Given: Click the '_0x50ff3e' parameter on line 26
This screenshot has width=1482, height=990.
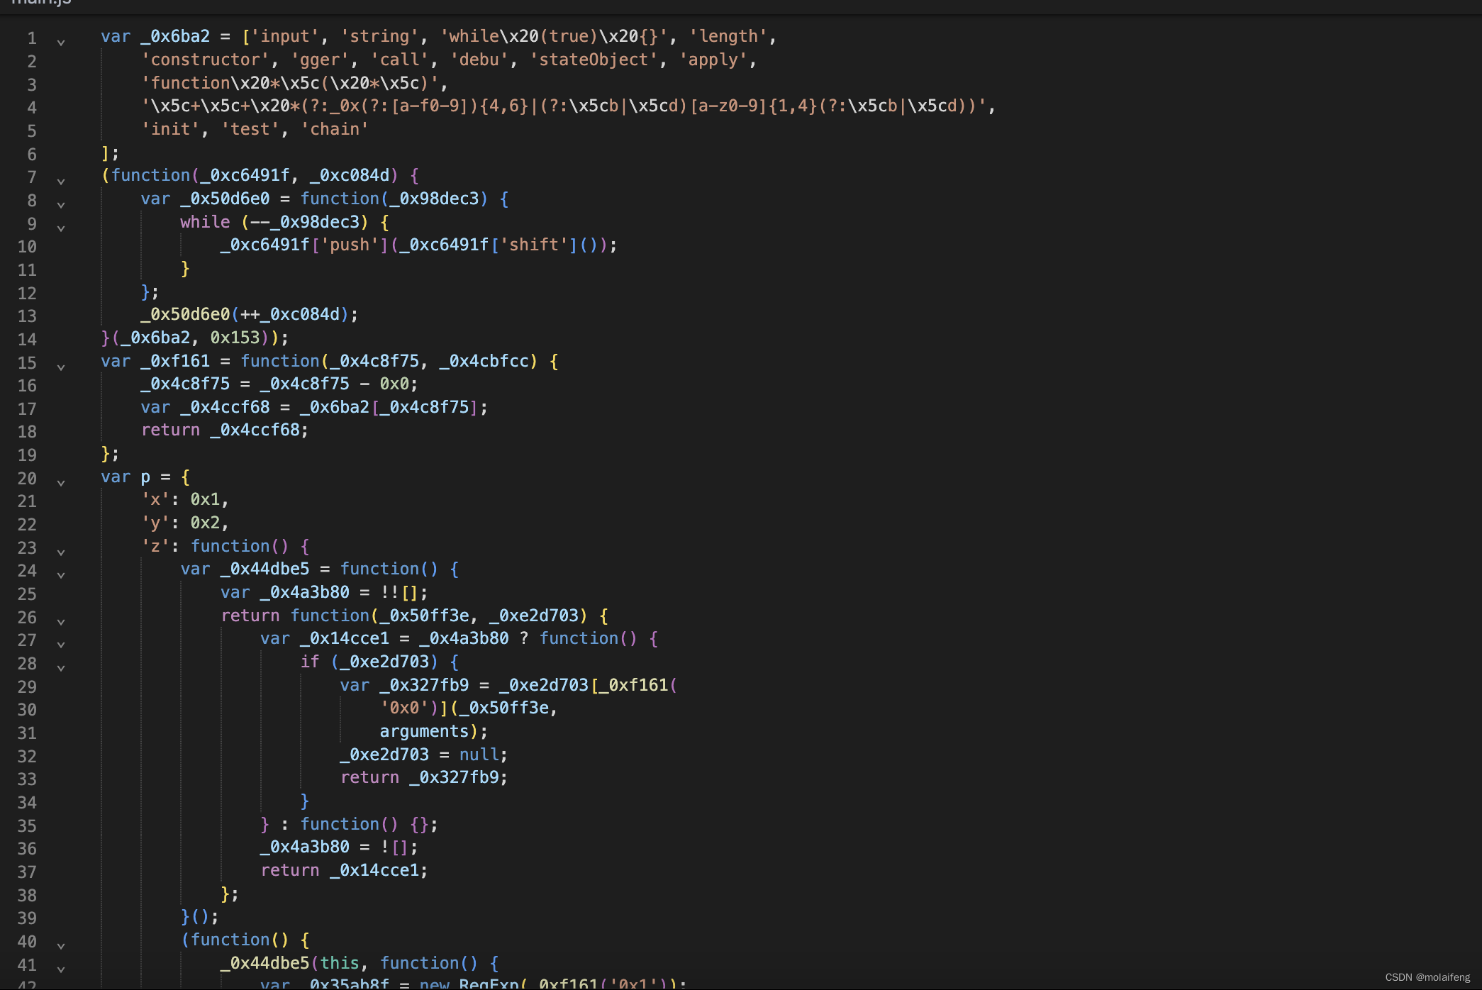Looking at the screenshot, I should coord(424,616).
